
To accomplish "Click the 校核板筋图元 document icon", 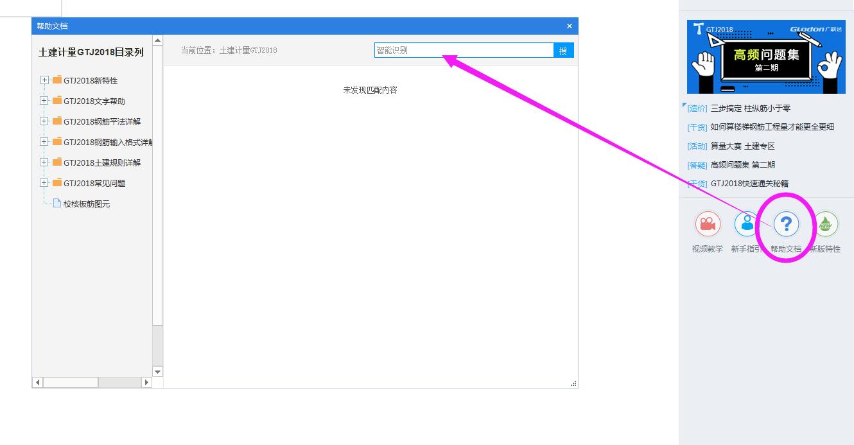I will pos(57,204).
